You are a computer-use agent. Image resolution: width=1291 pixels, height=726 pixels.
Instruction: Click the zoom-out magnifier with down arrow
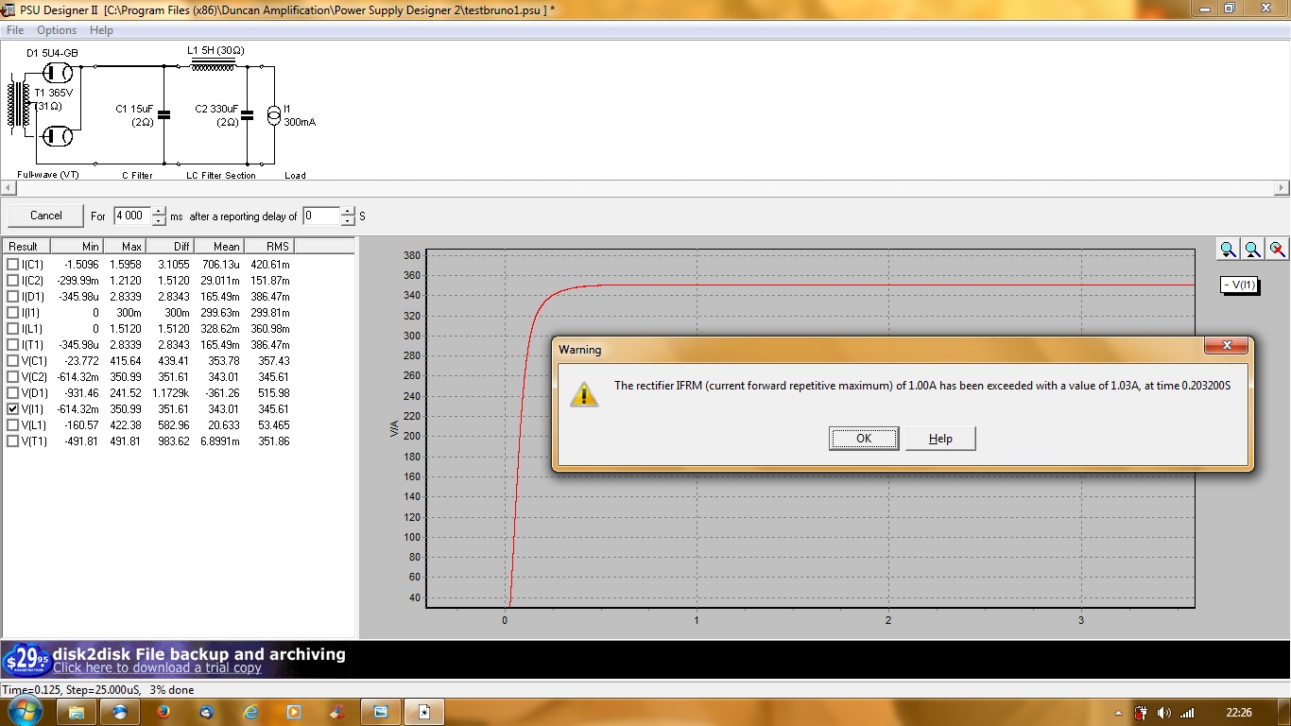click(1228, 250)
